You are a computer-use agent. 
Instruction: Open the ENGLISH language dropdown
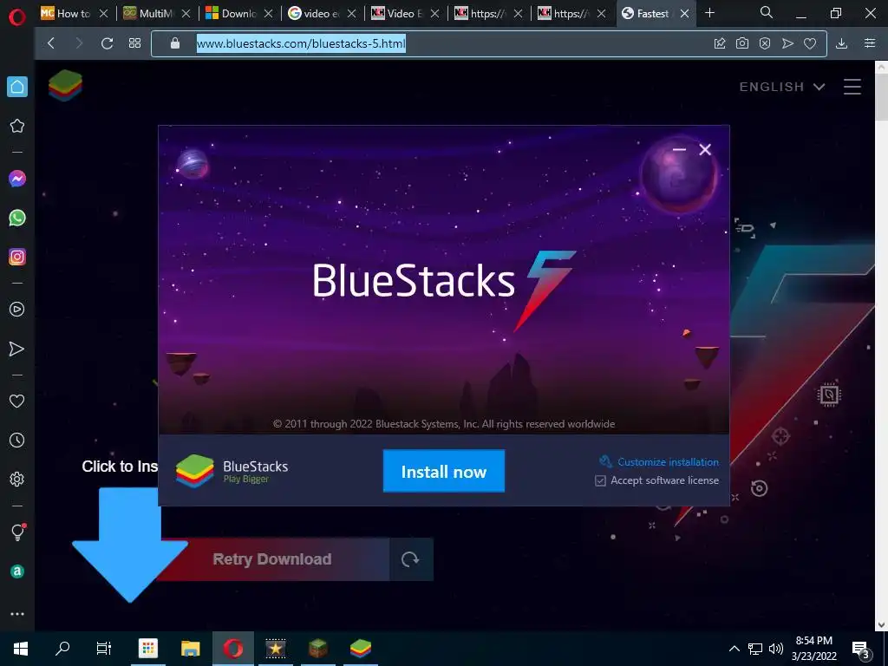click(x=781, y=87)
